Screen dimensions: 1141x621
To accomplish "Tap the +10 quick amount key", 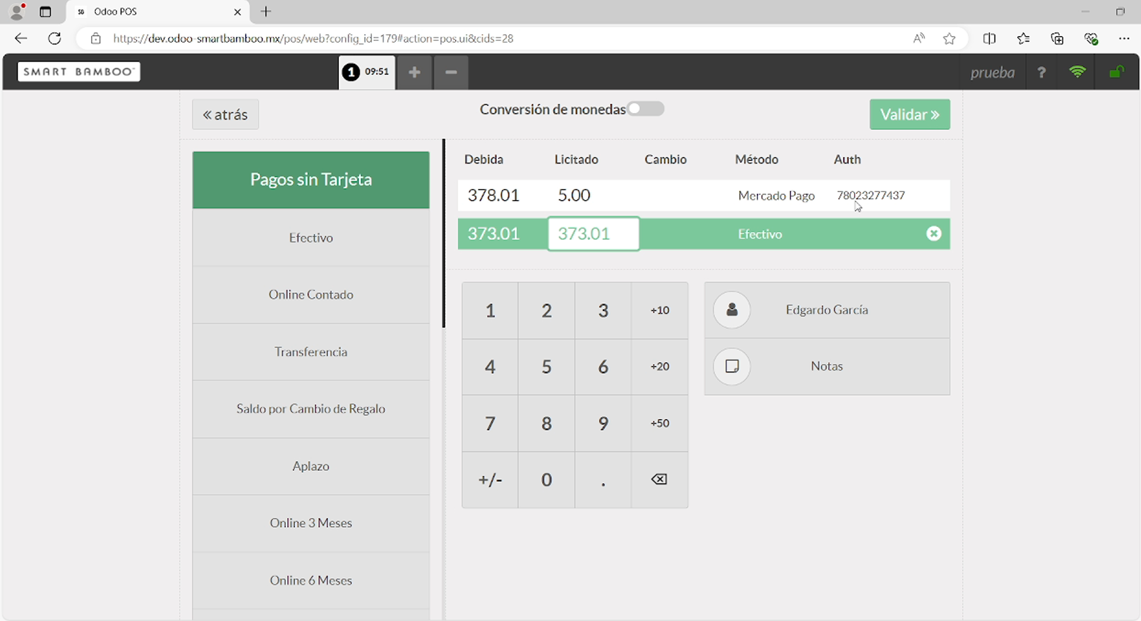I will [x=660, y=310].
